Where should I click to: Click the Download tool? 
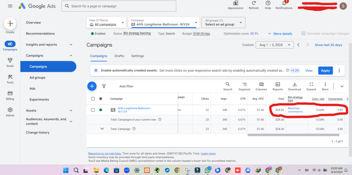(x=295, y=86)
